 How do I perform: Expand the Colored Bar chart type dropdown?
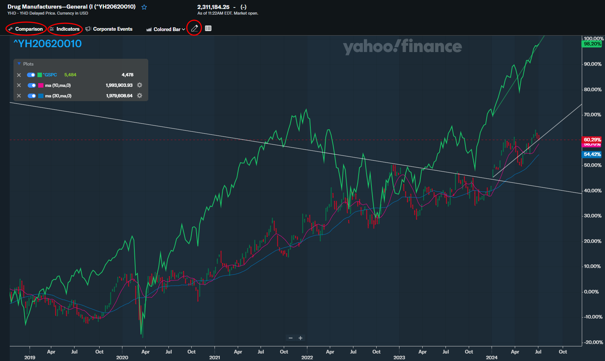pyautogui.click(x=165, y=29)
